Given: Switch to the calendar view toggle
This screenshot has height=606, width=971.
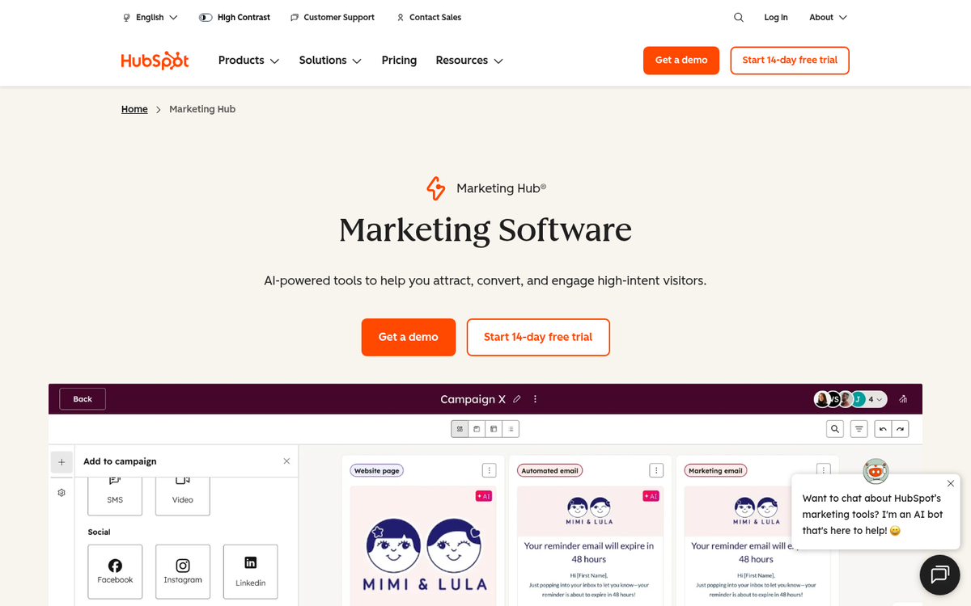Looking at the screenshot, I should tap(477, 428).
